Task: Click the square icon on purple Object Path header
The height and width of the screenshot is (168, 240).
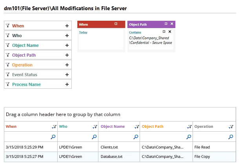Action: pyautogui.click(x=166, y=23)
